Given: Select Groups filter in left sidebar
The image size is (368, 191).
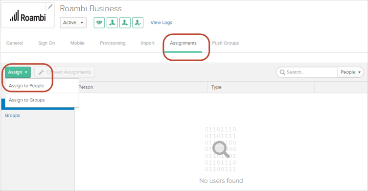Looking at the screenshot, I should 12,116.
